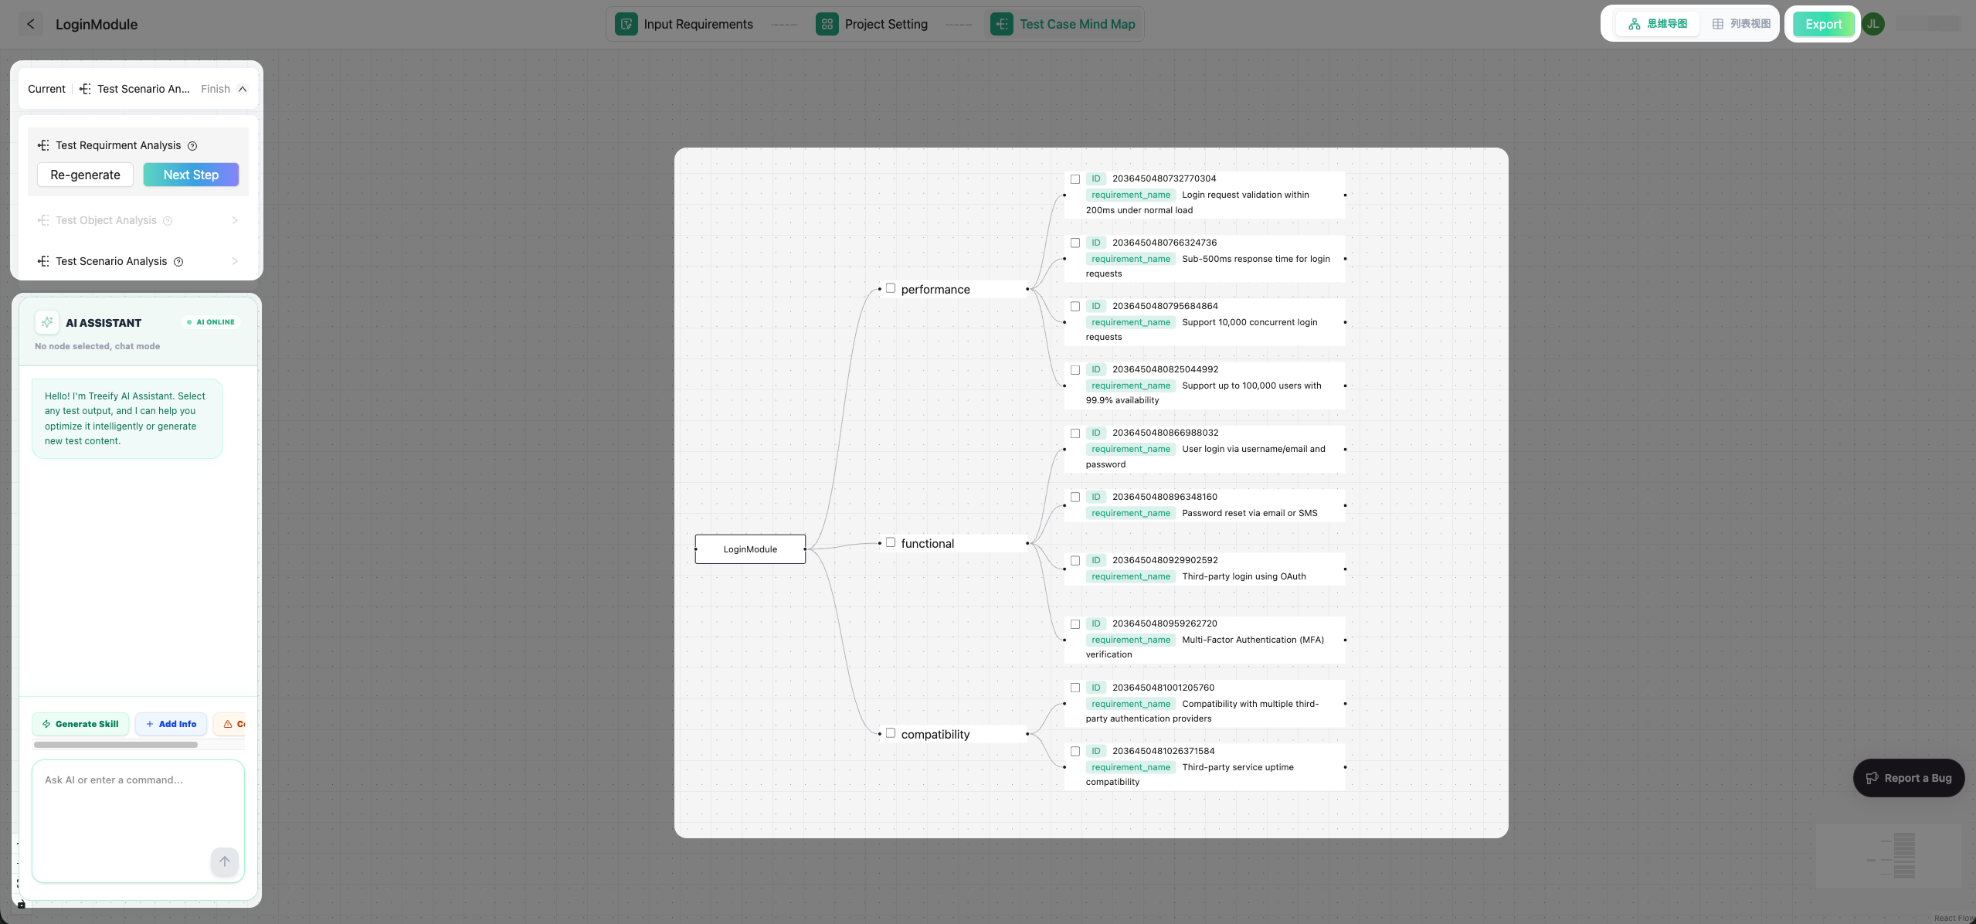Check the functional node checkbox

coord(890,542)
